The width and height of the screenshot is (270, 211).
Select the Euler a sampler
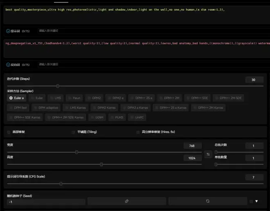click(x=17, y=98)
